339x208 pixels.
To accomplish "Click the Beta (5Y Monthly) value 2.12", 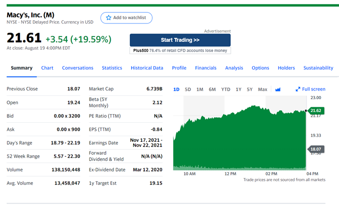I will (x=158, y=103).
